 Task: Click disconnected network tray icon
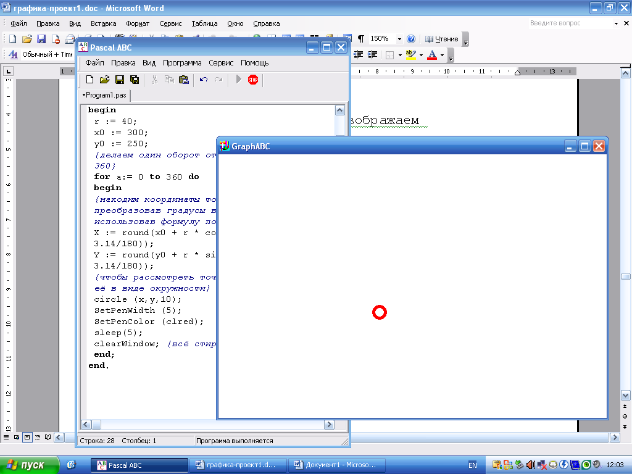click(x=542, y=465)
